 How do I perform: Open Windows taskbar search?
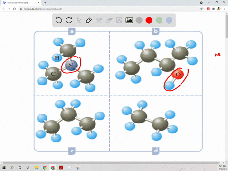pyautogui.click(x=12, y=168)
